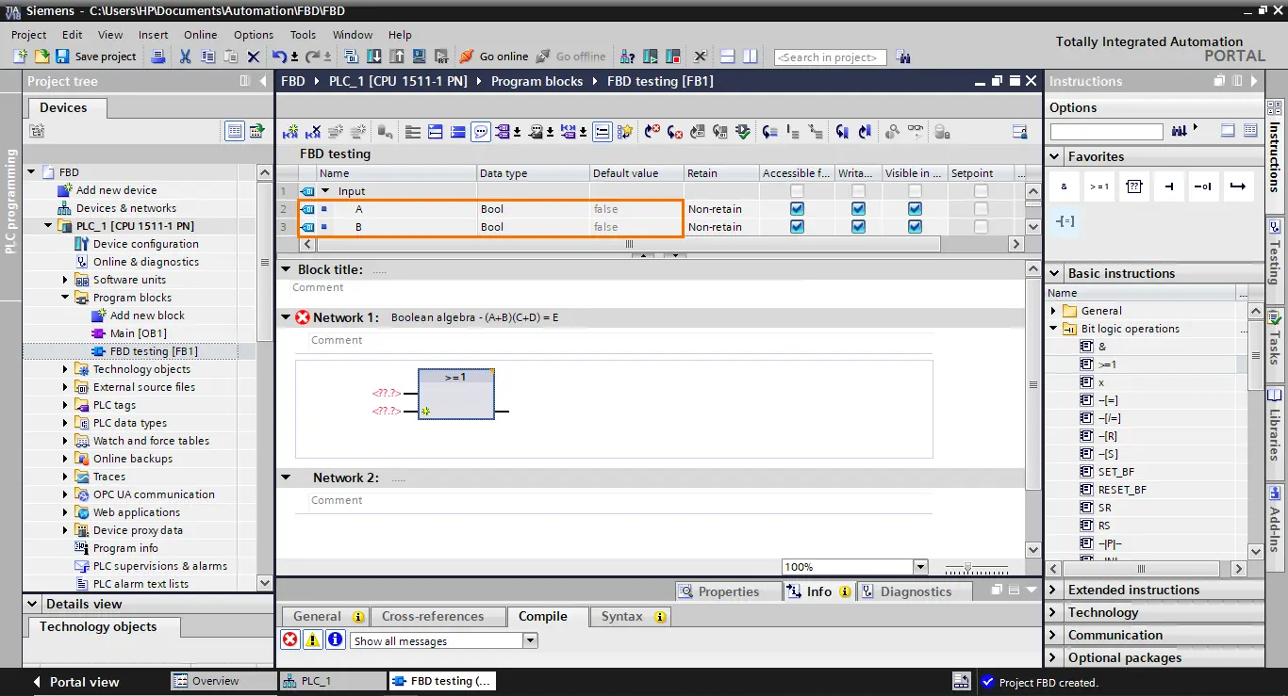Open the Show all messages dropdown
Screen dimensions: 1288x696
[530, 640]
